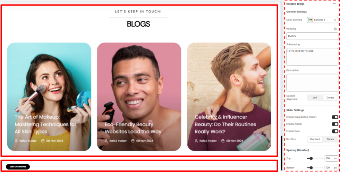Select the Shrink box size option
Image resolution: width=340 pixels, height=172 pixels.
pos(330,139)
